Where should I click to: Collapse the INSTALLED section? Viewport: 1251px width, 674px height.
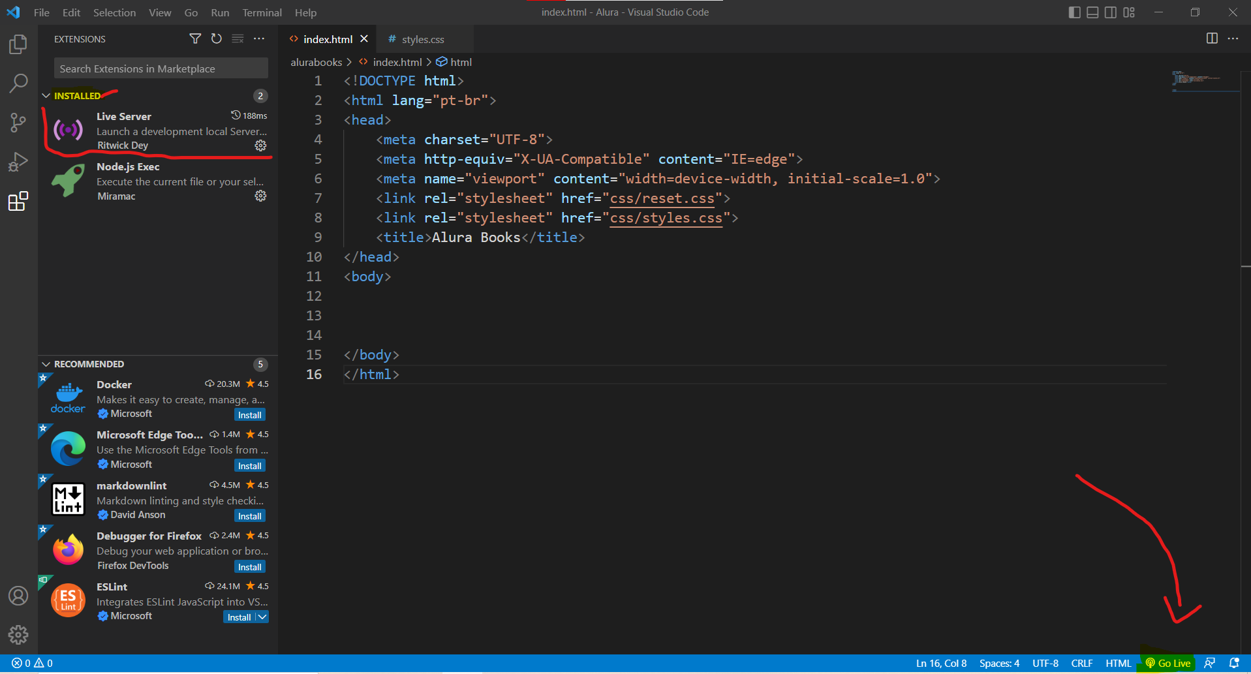pyautogui.click(x=46, y=96)
